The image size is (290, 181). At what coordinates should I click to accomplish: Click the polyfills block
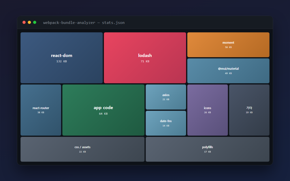click(208, 149)
